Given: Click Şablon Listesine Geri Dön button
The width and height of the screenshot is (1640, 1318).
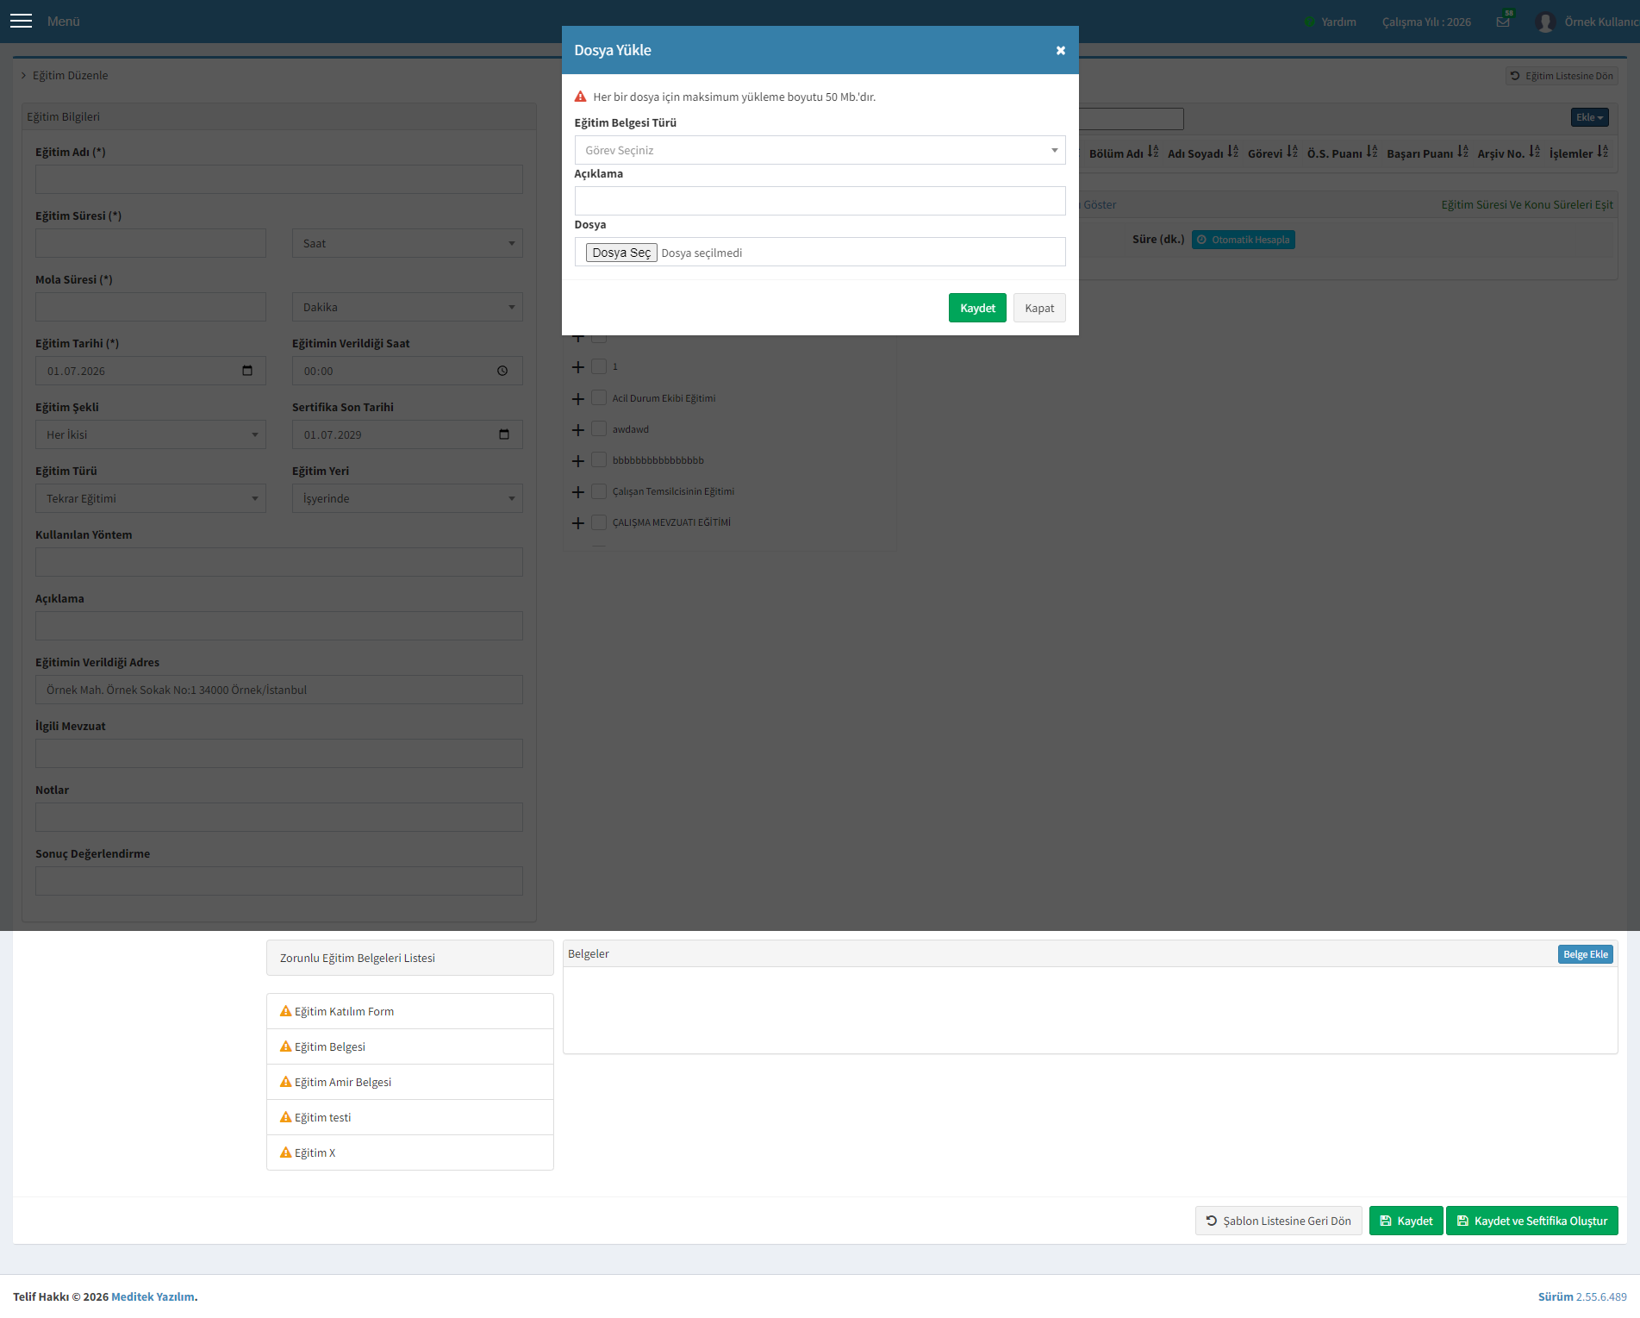Looking at the screenshot, I should click(x=1278, y=1221).
